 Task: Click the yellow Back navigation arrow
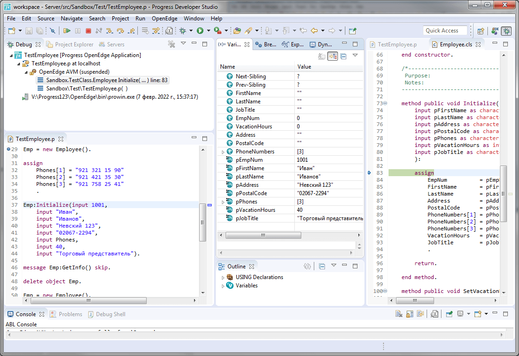pyautogui.click(x=314, y=31)
